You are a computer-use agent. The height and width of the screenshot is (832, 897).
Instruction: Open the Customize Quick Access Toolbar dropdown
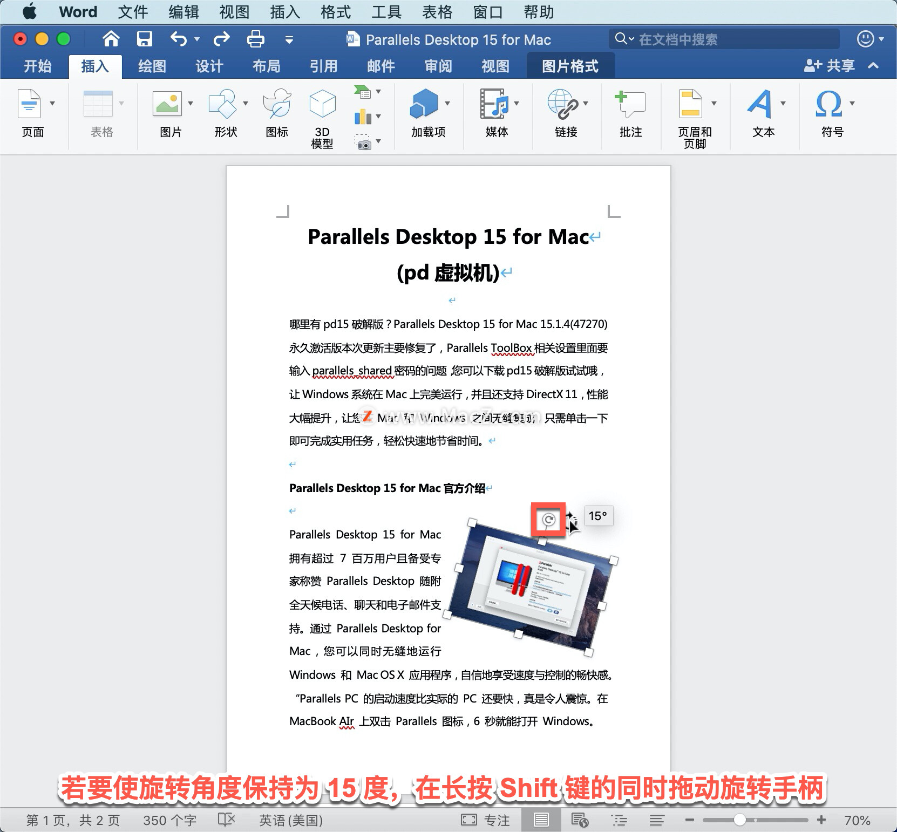pos(289,39)
